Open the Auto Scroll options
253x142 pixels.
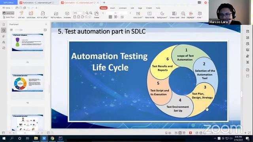tap(138, 15)
